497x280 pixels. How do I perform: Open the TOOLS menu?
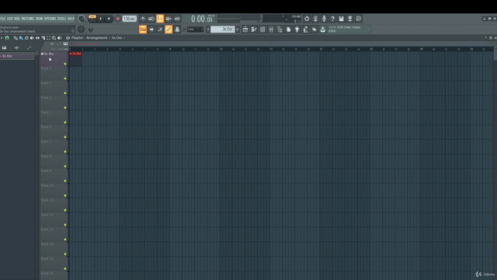click(x=61, y=19)
